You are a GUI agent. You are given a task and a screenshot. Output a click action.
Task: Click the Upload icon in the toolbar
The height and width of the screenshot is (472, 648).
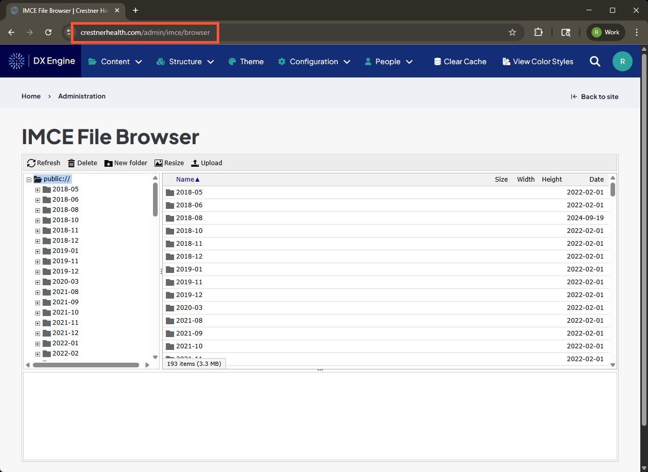195,163
